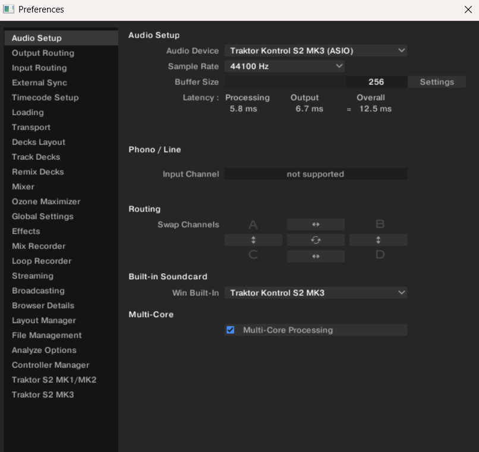This screenshot has width=479, height=452.
Task: Open Output Routing preferences
Action: 61,53
